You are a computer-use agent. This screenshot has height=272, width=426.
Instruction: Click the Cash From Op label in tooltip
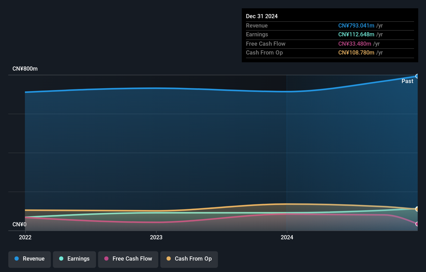(264, 52)
